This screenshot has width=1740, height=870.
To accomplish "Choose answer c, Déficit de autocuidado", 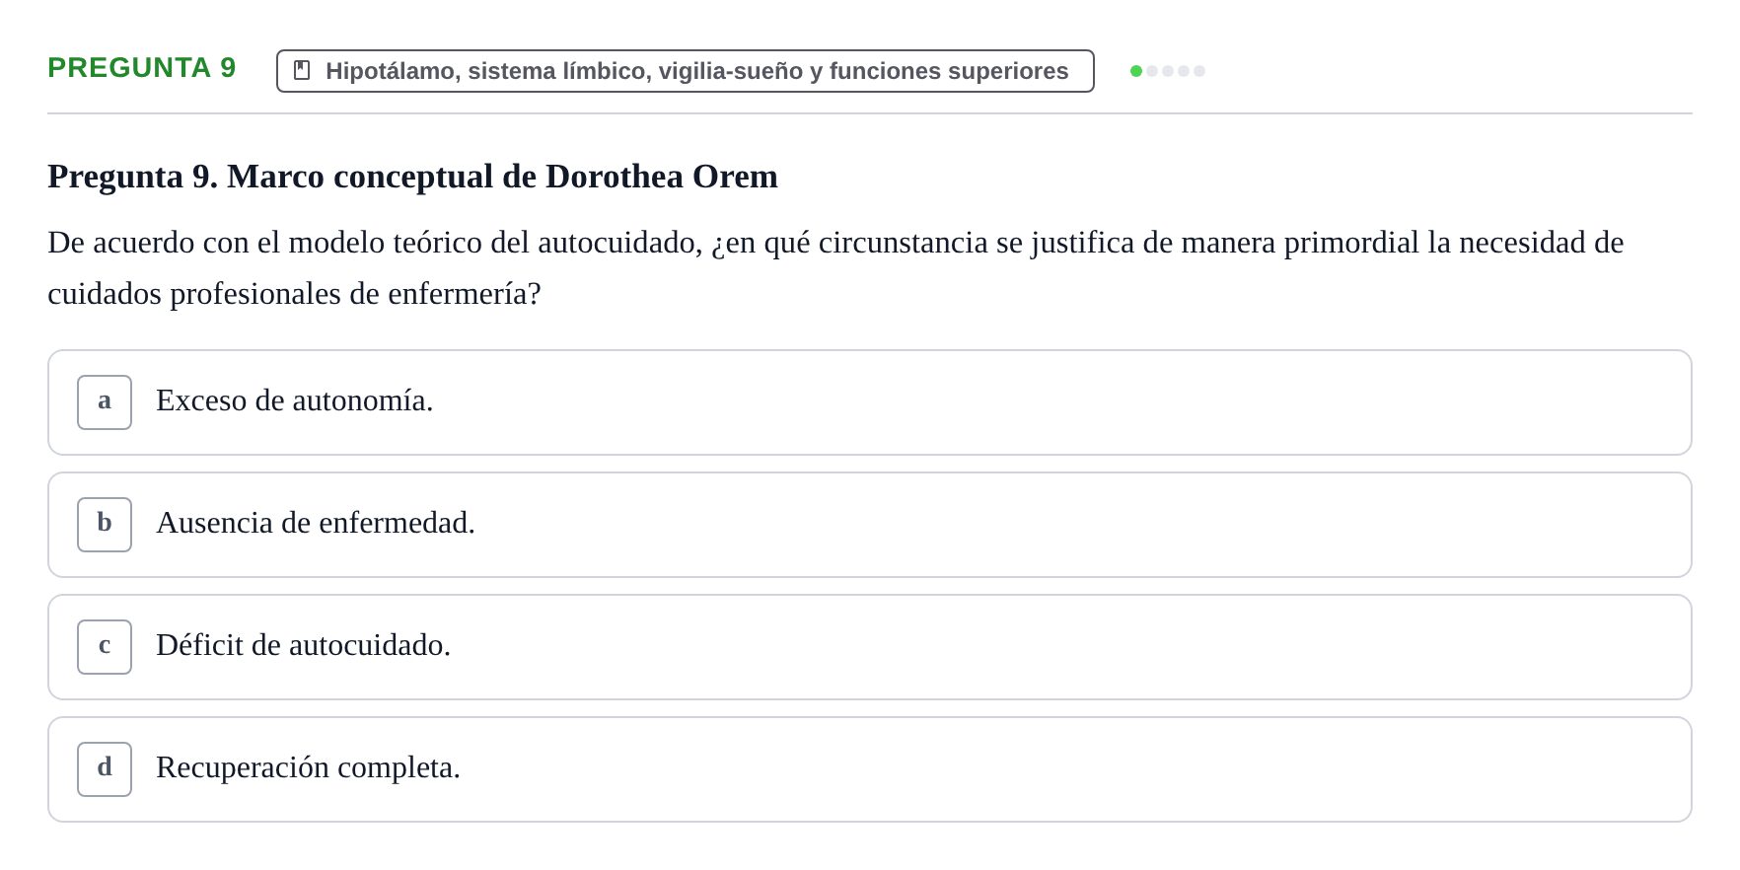I will [870, 647].
